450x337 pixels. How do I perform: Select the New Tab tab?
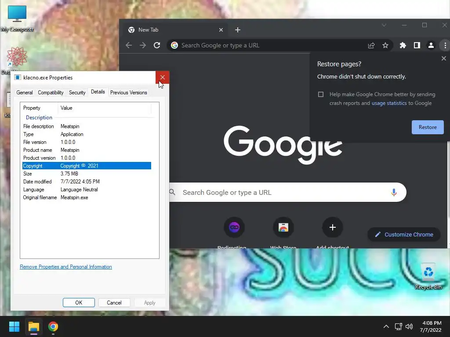point(176,30)
